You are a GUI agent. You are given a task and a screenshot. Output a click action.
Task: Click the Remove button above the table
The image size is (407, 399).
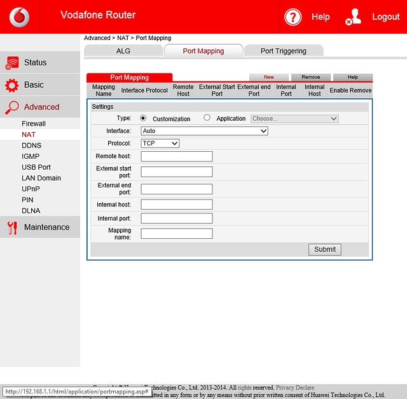[311, 77]
